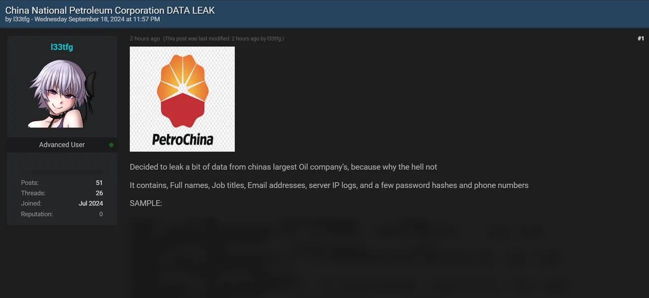Open the #1 post permalink

(x=641, y=38)
